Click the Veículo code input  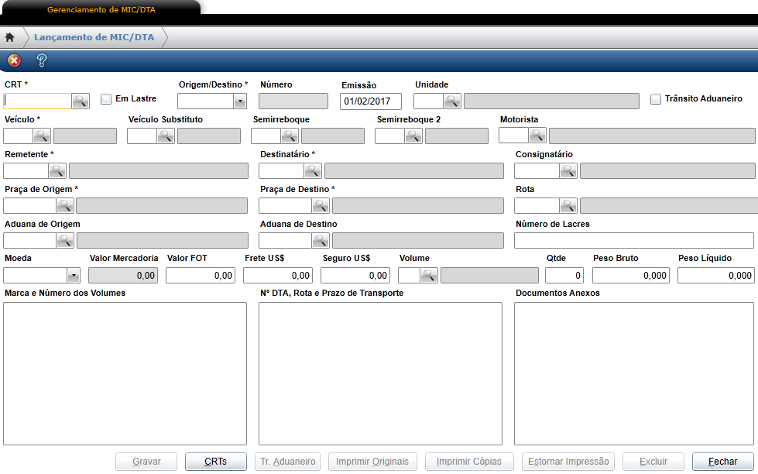(x=19, y=136)
